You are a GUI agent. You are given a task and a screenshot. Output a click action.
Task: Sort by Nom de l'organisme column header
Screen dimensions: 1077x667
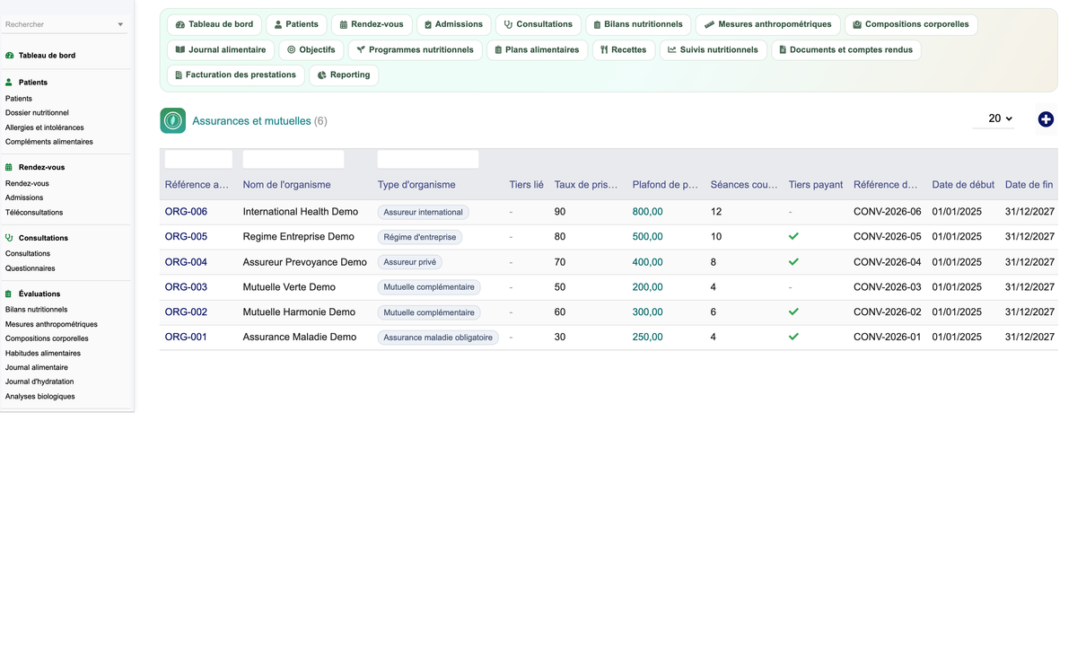click(x=286, y=185)
